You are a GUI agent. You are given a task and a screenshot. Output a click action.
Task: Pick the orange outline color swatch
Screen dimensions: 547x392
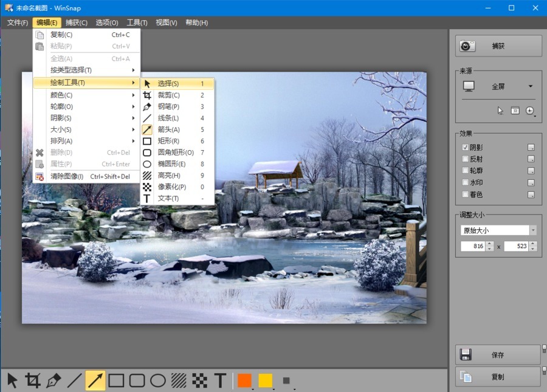pos(244,380)
